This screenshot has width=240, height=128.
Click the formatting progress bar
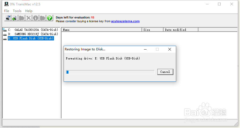tap(110, 72)
